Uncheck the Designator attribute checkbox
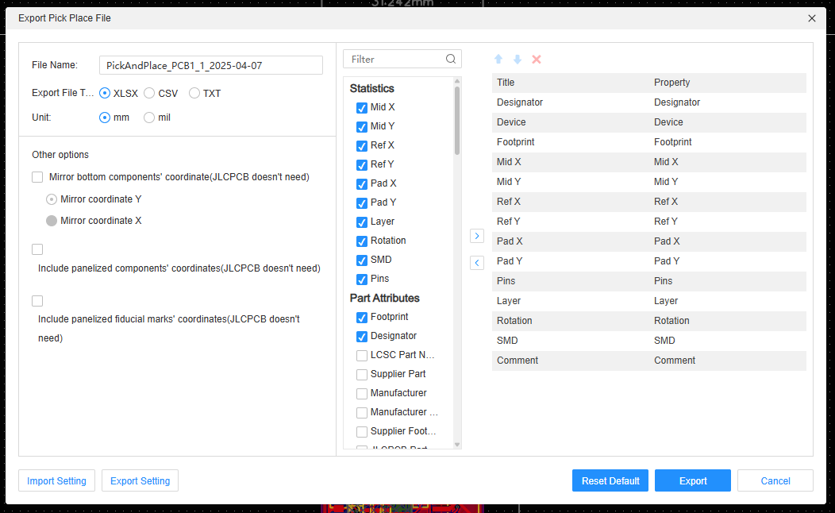Image resolution: width=835 pixels, height=513 pixels. point(362,337)
